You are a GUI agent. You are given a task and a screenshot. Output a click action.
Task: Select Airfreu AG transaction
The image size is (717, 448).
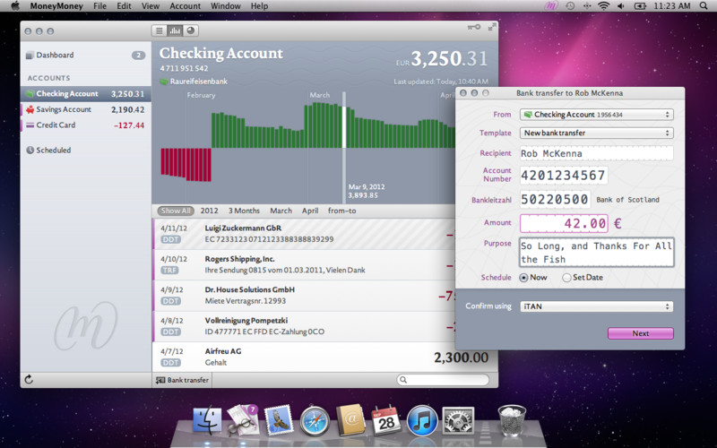[325, 357]
